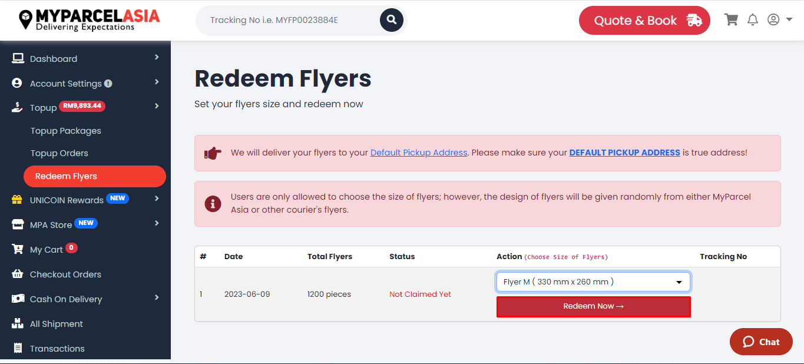Open Topup Orders in sidebar
804x364 pixels.
point(59,153)
